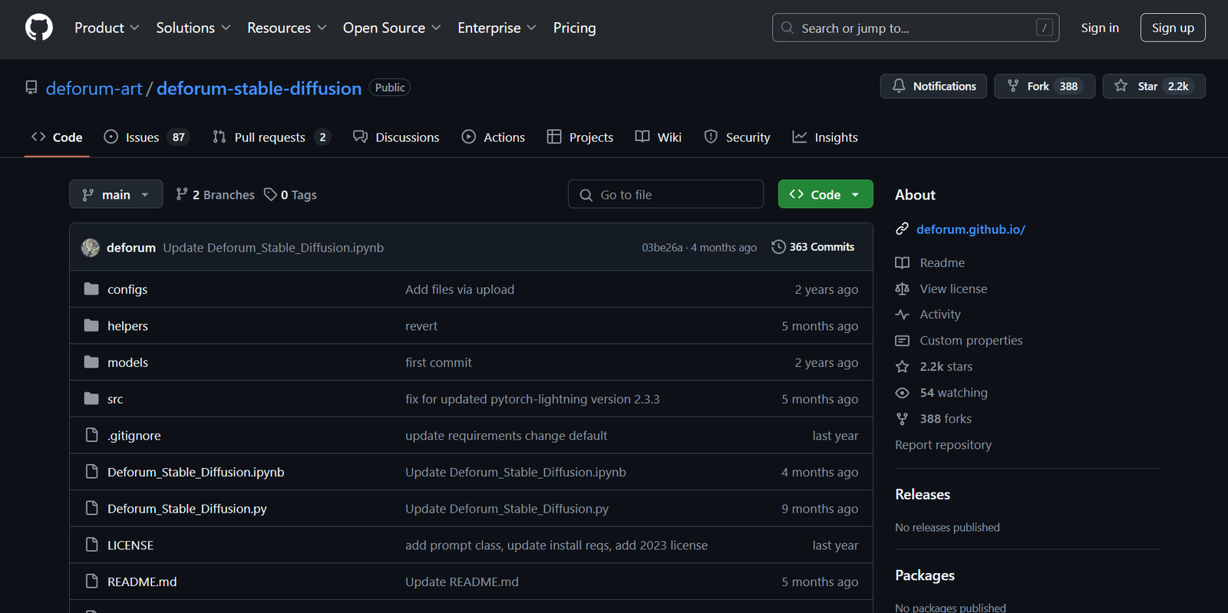1228x613 pixels.
Task: Click the deforum user avatar
Action: 91,248
